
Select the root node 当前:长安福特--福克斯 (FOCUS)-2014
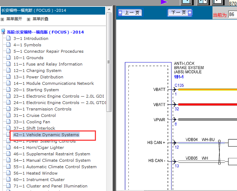coord(45,32)
